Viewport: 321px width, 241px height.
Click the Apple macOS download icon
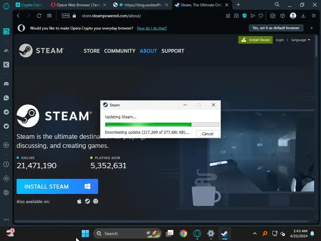pos(79,201)
